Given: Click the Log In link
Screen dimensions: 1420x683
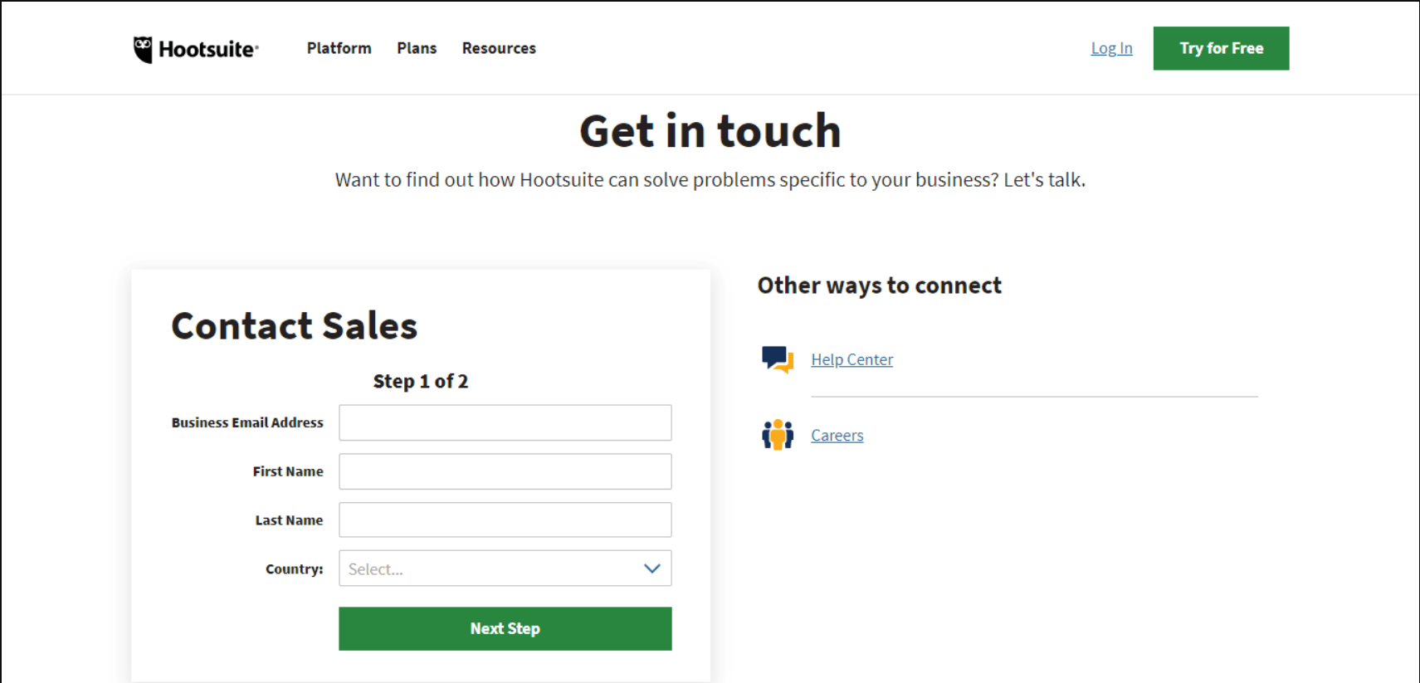Looking at the screenshot, I should (1111, 48).
